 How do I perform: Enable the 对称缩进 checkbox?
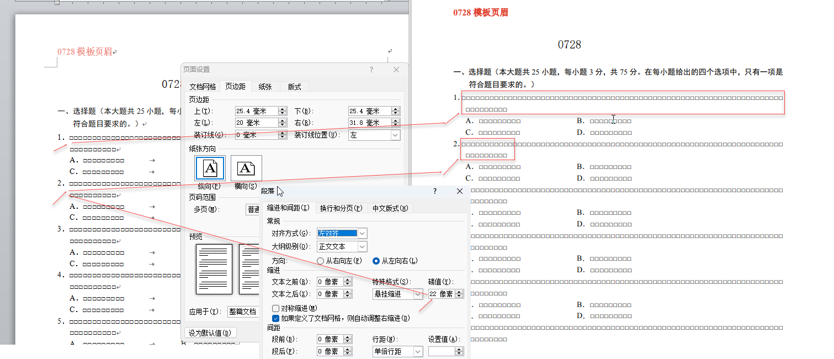(x=276, y=308)
